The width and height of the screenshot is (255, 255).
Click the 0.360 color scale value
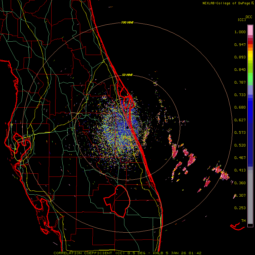coord(240,183)
